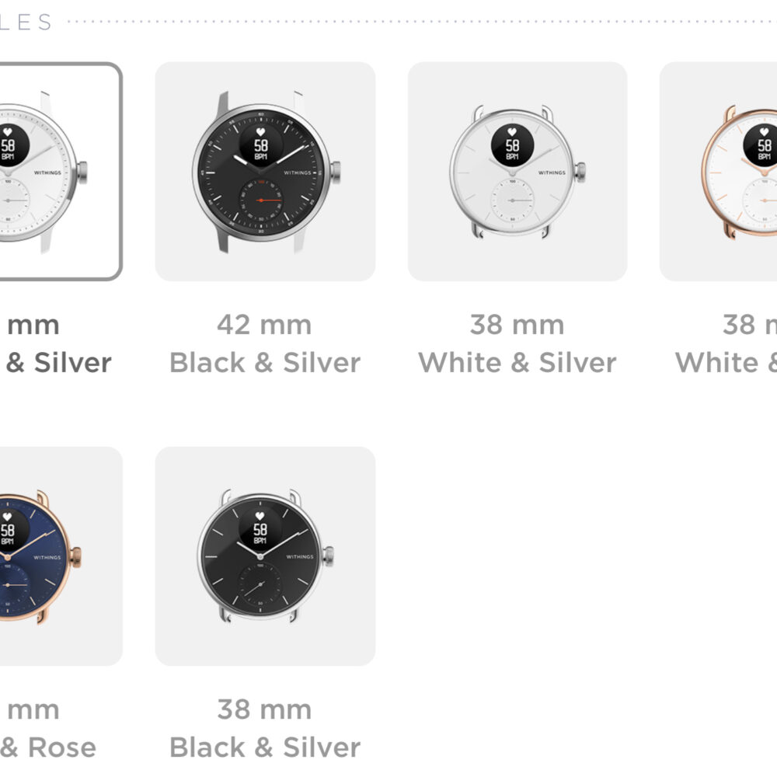This screenshot has width=777, height=777.
Task: Select the blue dial rose gold watch
Action: [61, 556]
